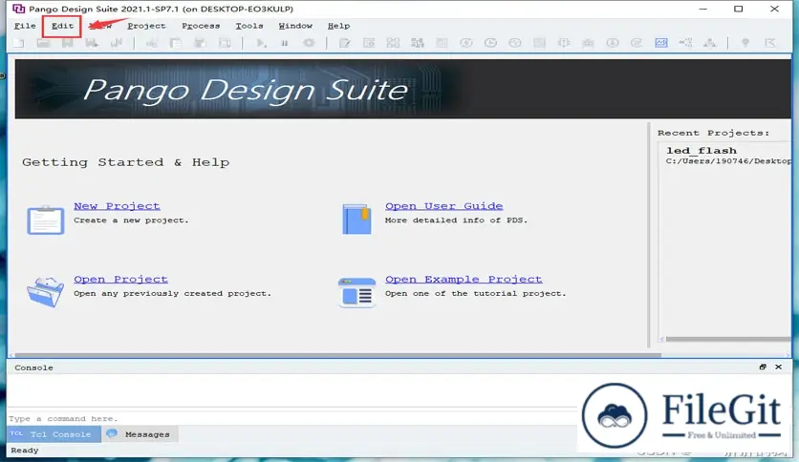Click the New file toolbar icon

click(x=18, y=43)
